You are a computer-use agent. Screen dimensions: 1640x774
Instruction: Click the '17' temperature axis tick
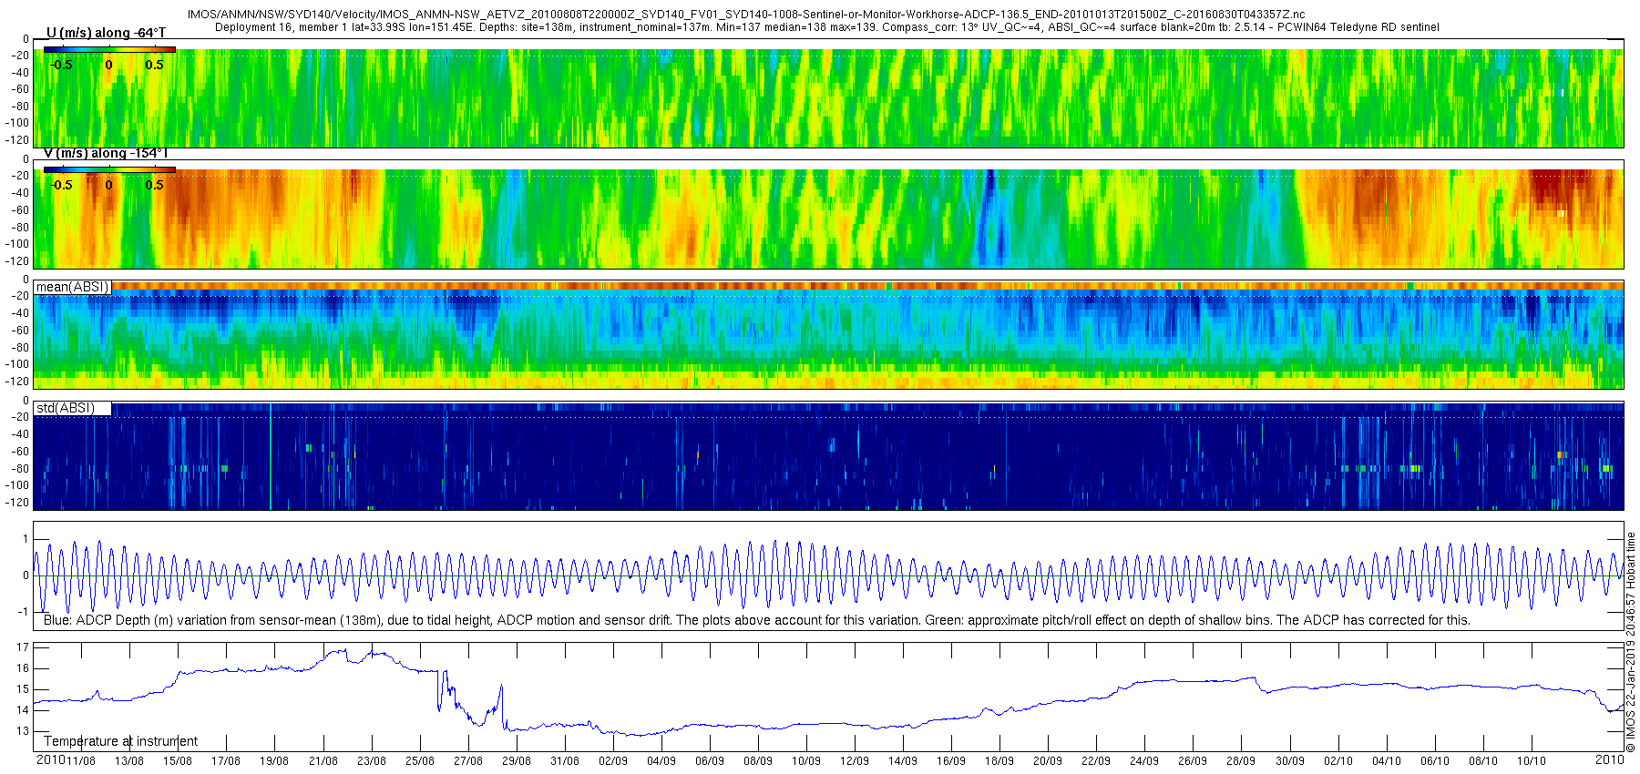click(24, 647)
